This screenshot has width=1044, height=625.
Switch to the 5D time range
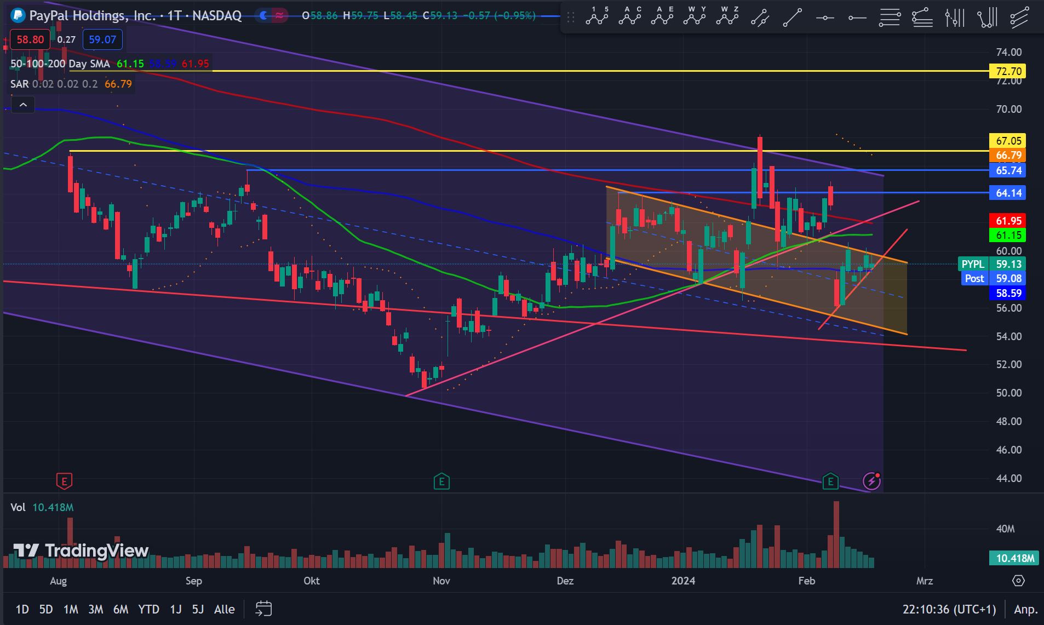pyautogui.click(x=46, y=609)
